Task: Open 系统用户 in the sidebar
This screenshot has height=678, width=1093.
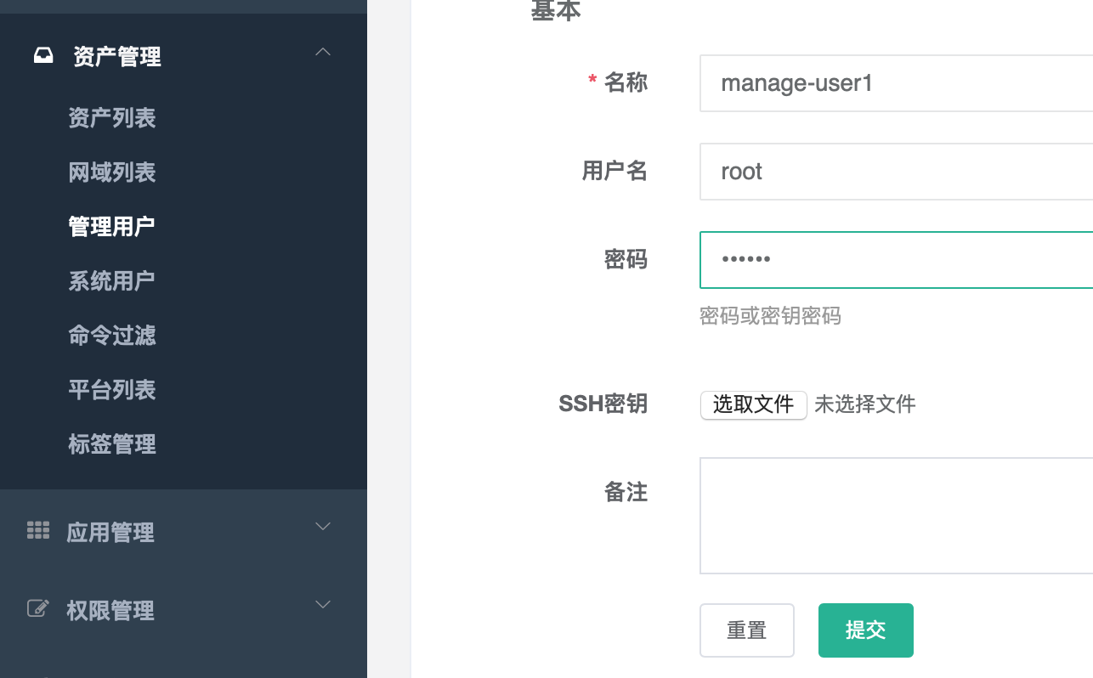Action: [x=111, y=281]
